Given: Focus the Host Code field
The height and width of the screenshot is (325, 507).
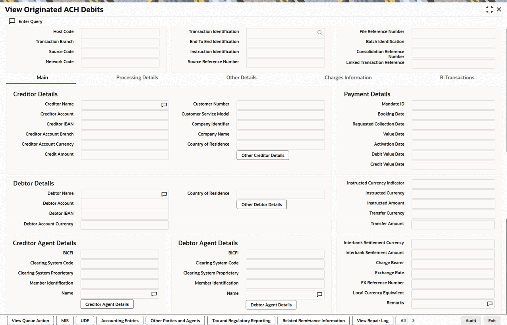Looking at the screenshot, I should pos(120,33).
